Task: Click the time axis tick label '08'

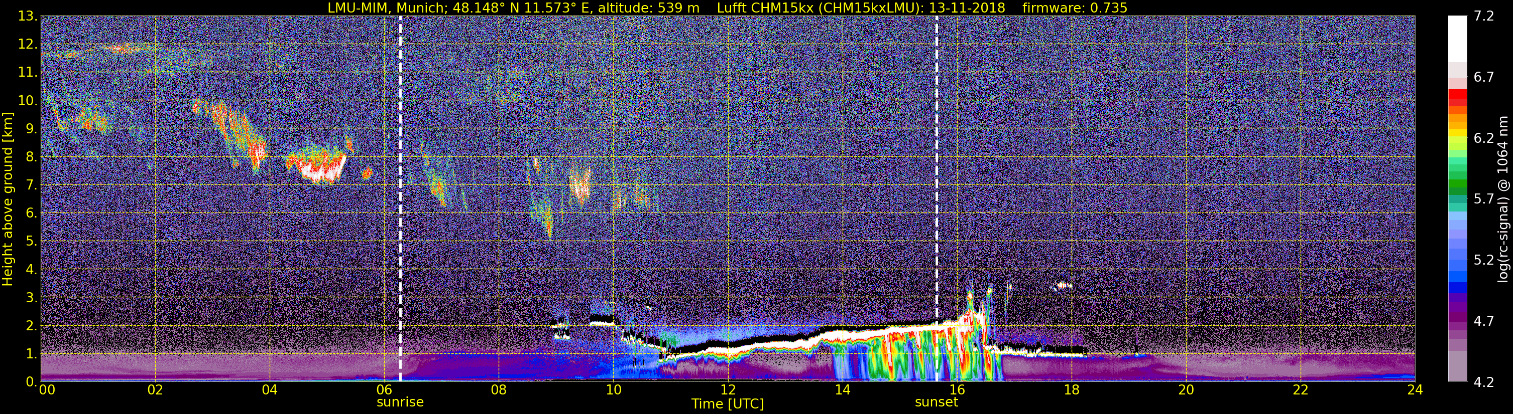Action: [x=499, y=390]
